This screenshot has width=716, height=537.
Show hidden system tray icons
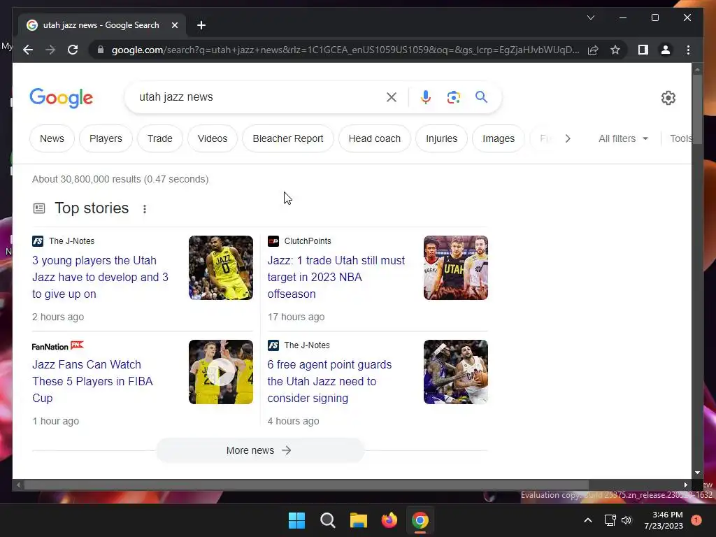click(x=588, y=520)
